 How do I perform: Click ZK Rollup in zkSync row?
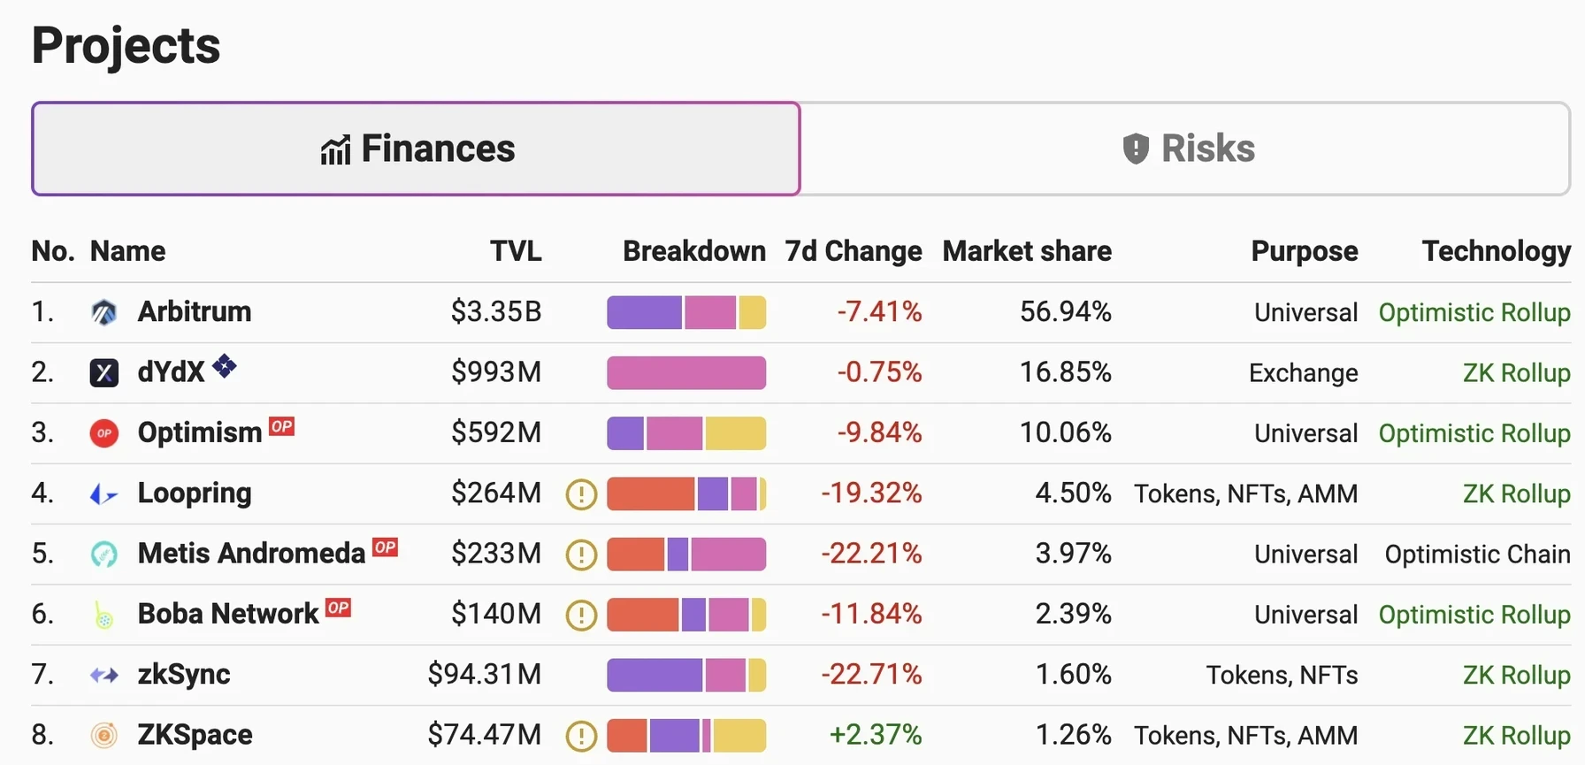[1517, 675]
